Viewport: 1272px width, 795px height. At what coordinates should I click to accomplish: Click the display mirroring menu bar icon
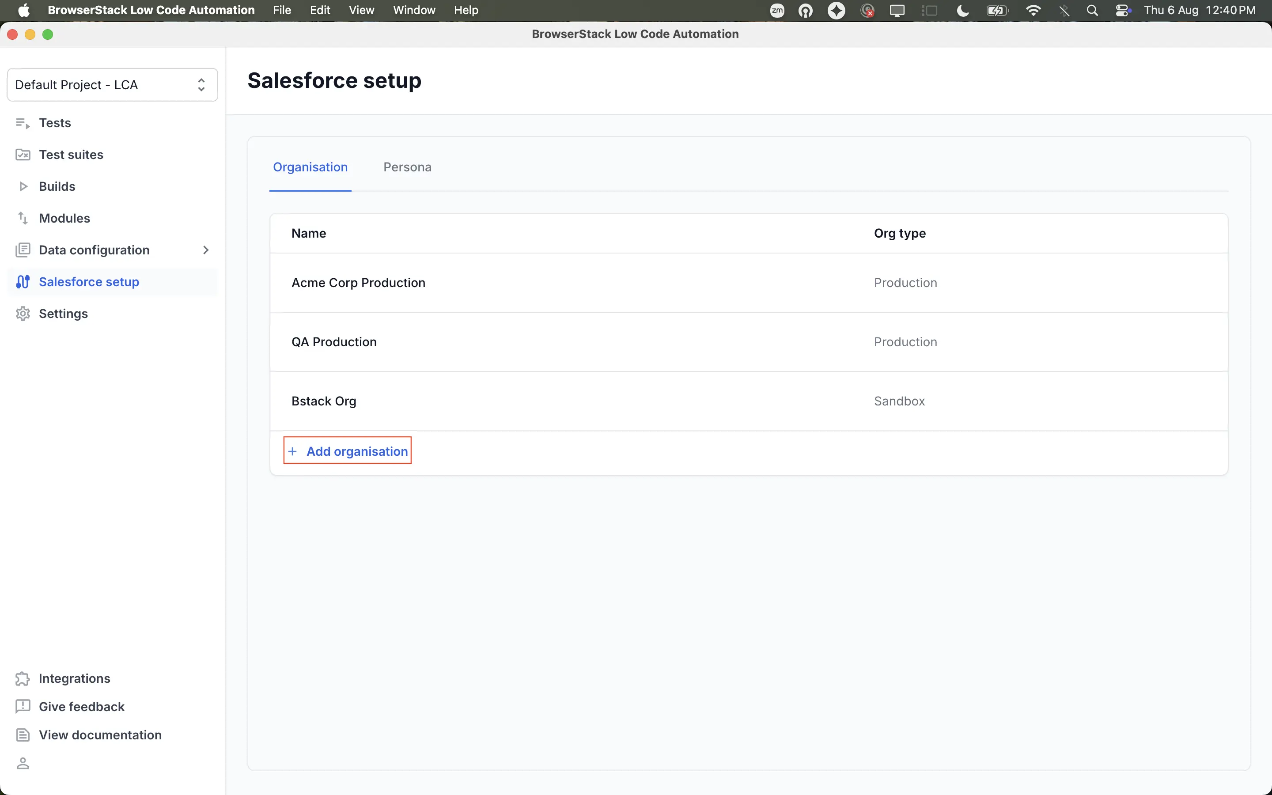pos(897,11)
